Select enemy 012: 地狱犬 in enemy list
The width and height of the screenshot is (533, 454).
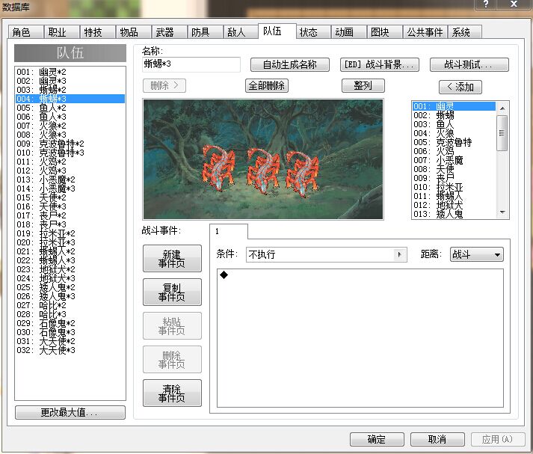[455, 205]
